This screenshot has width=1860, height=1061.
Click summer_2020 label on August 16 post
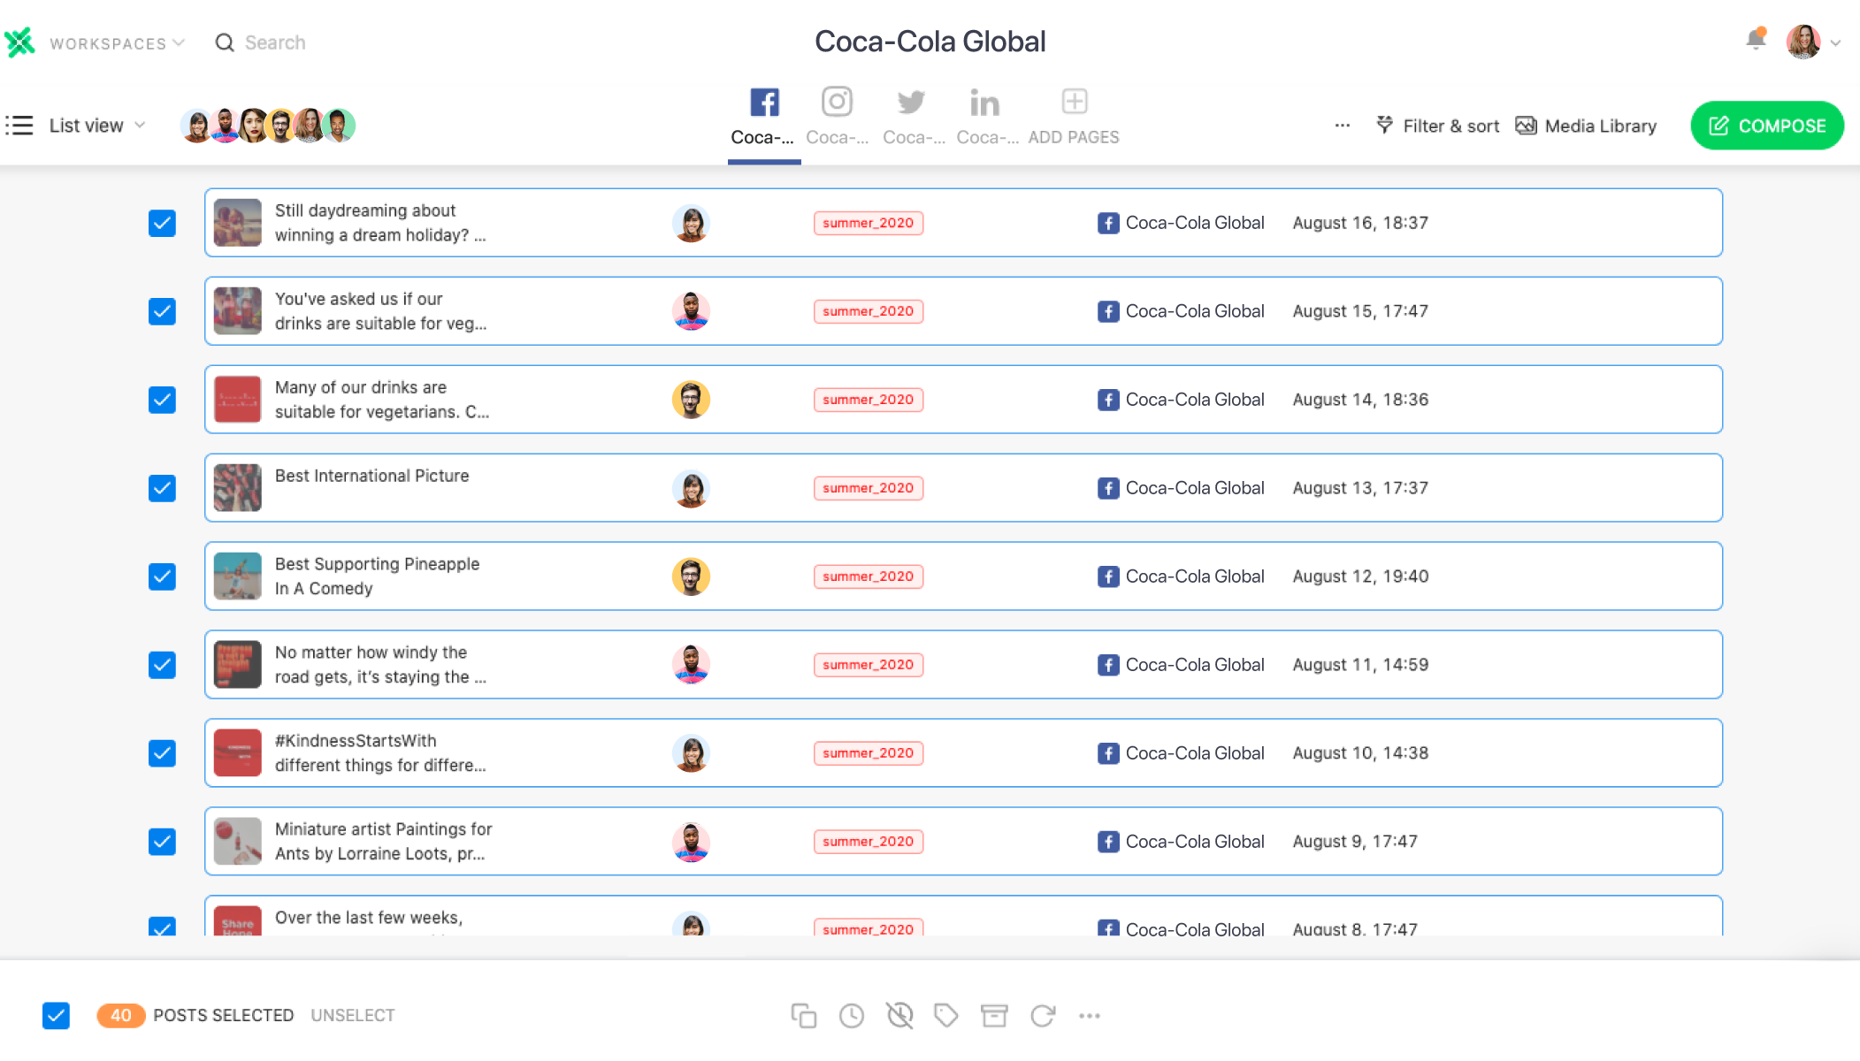tap(869, 223)
